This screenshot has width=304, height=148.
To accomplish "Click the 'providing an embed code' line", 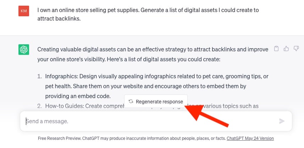I will 78,96.
